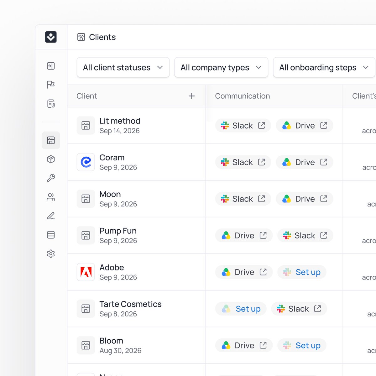Select the Moon client name
Image resolution: width=376 pixels, height=376 pixels.
[110, 194]
